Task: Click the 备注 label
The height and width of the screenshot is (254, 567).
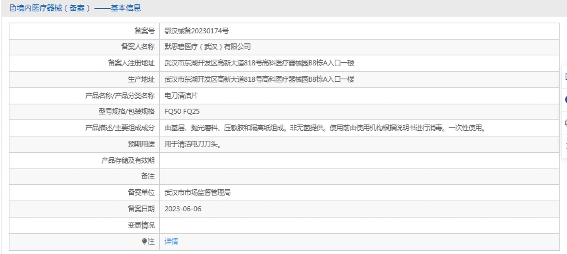Action: point(148,176)
